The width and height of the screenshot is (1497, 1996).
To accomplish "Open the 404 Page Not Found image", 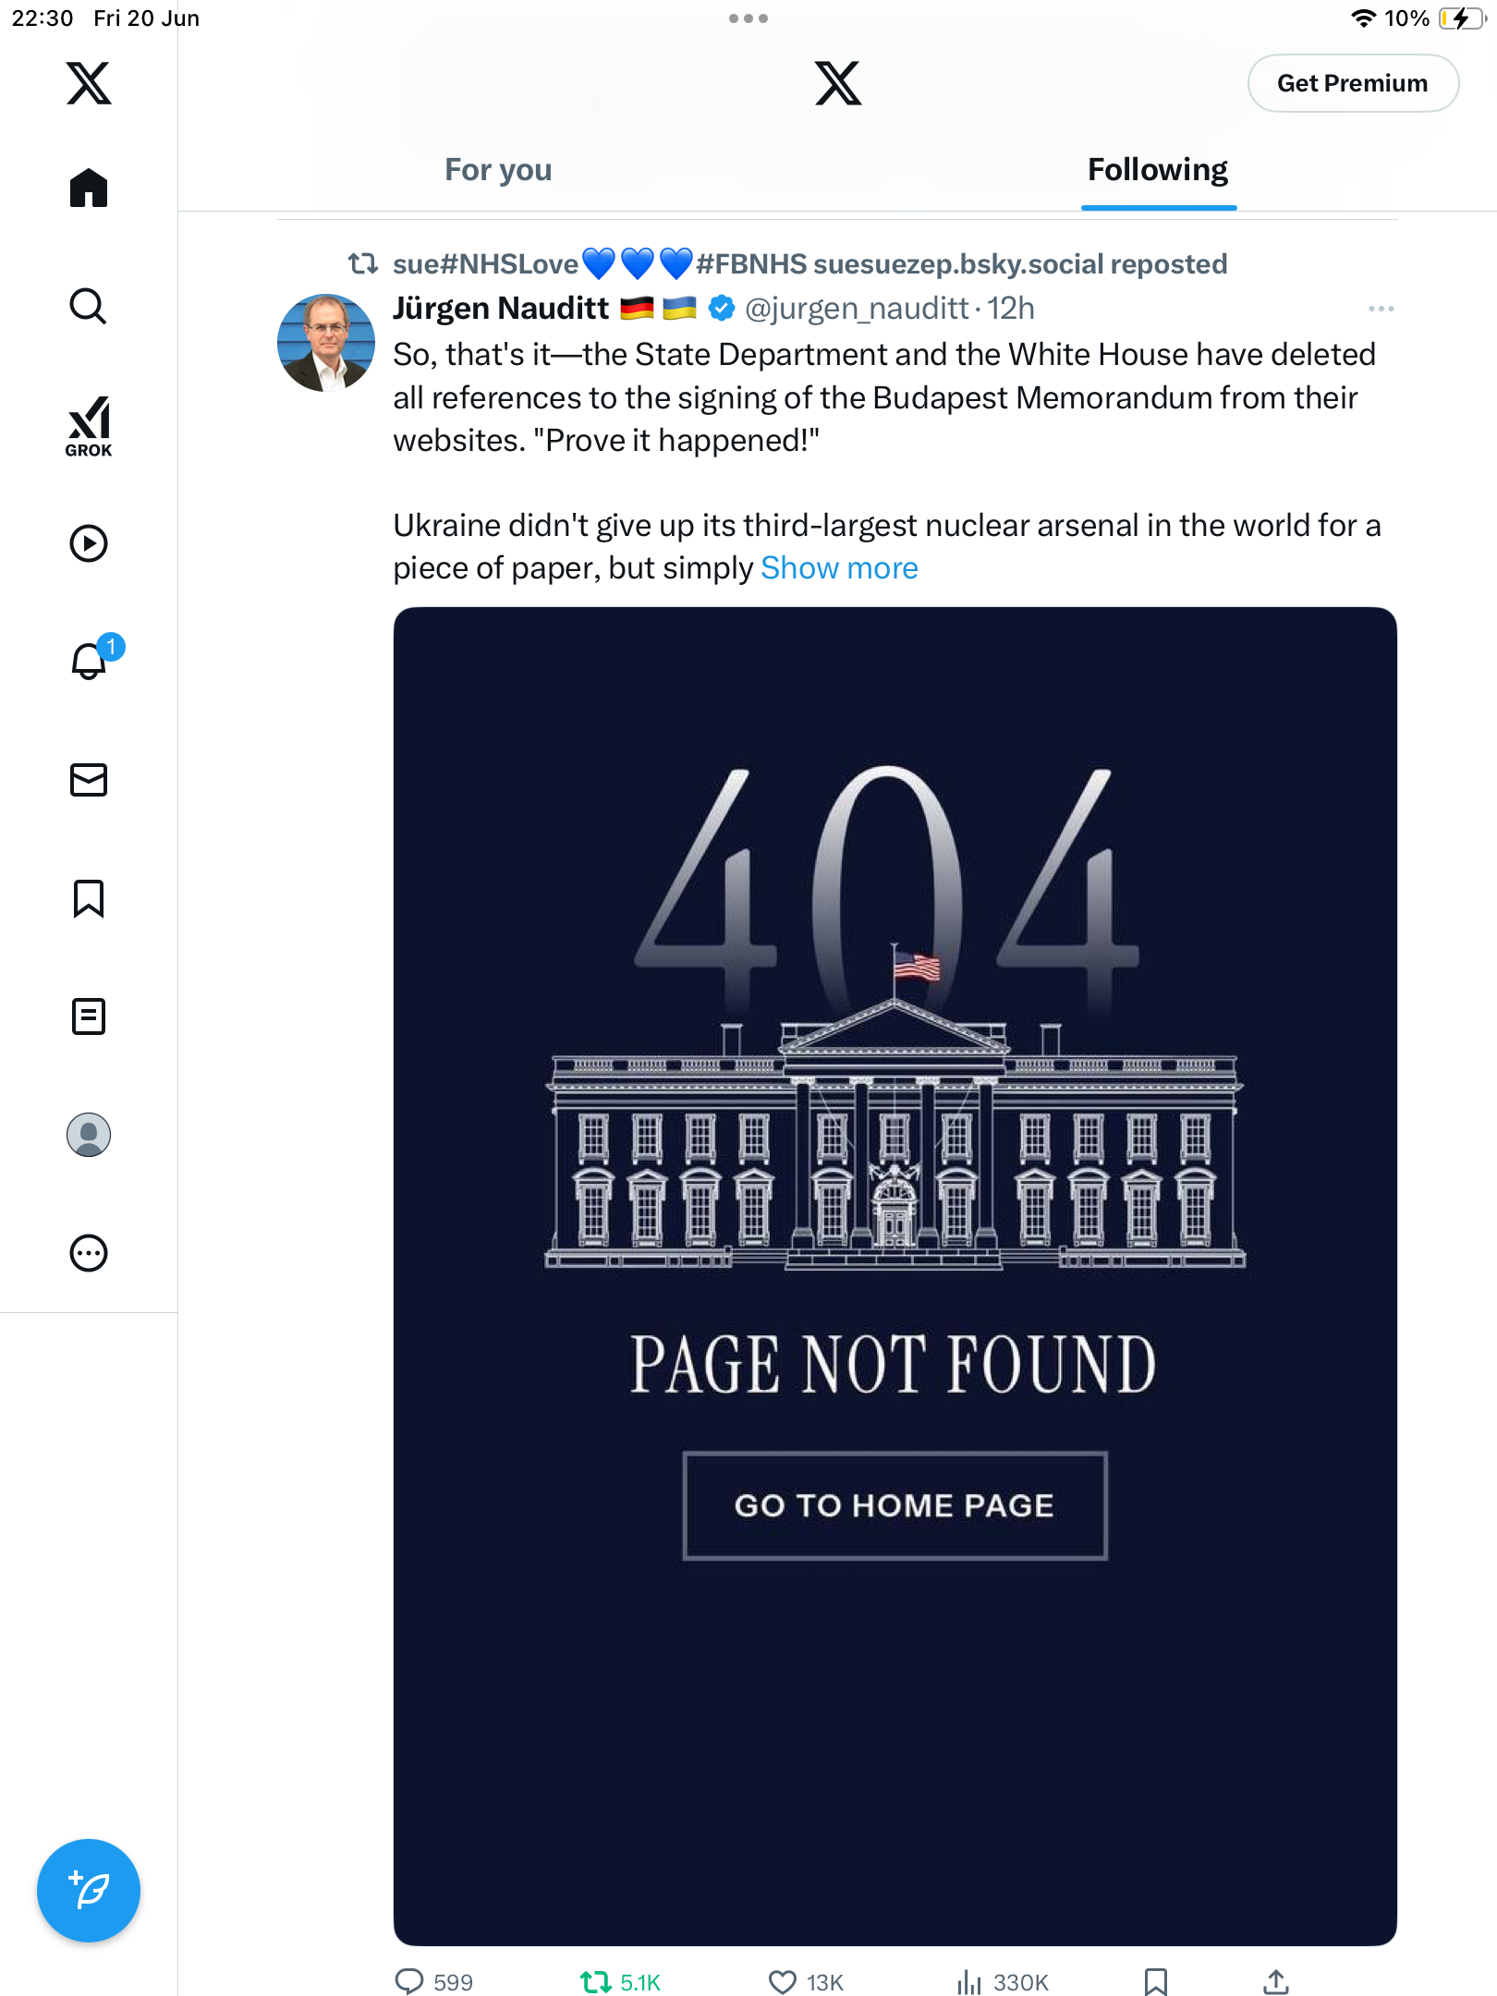I will coord(895,1275).
